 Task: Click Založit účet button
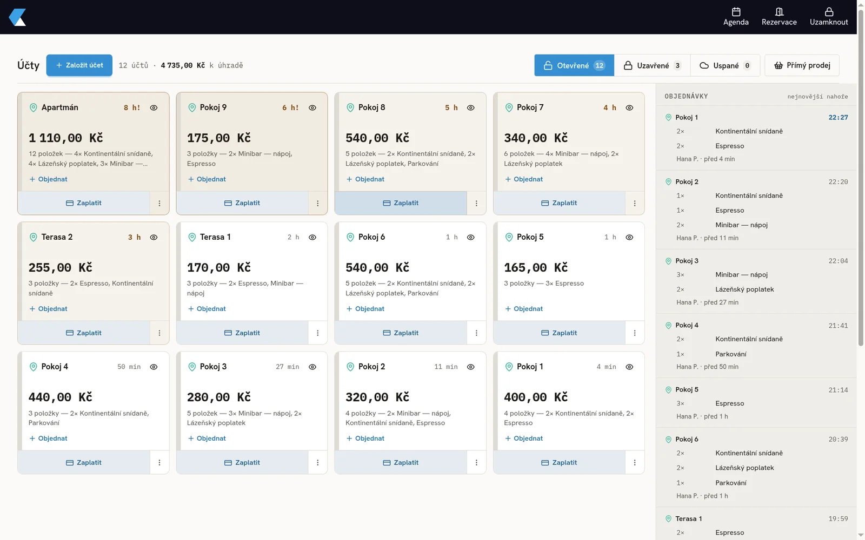79,65
